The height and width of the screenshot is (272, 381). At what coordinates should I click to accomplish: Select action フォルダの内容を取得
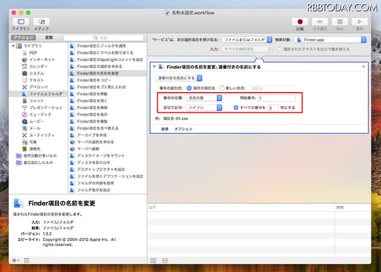[95, 183]
